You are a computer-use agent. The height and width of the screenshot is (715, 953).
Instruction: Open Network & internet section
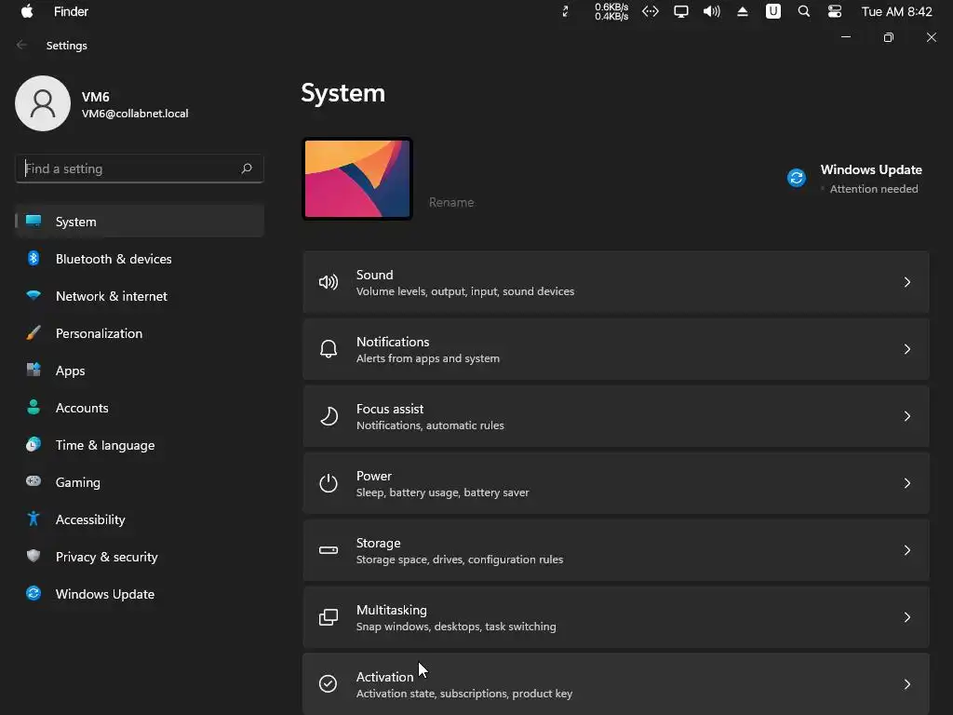click(x=140, y=296)
